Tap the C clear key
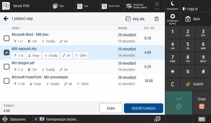Viewport: 211px width, 123px height. click(x=172, y=84)
